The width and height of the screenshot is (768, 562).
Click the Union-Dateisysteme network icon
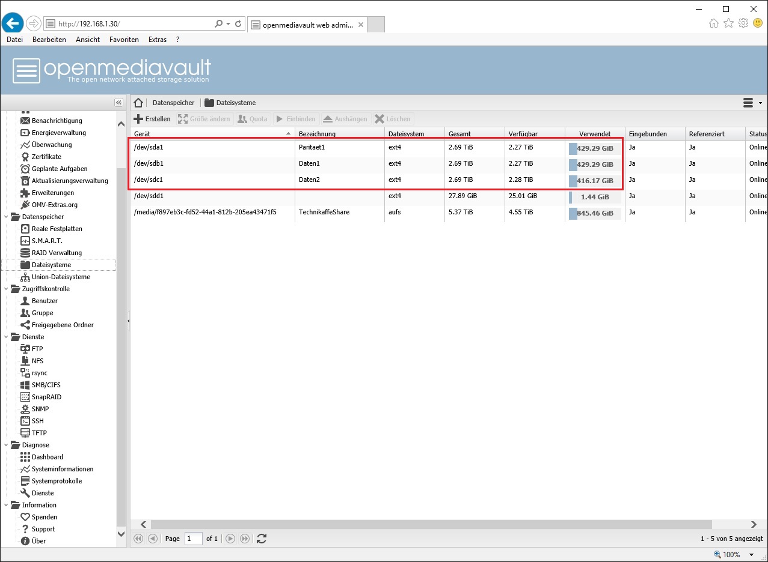point(25,277)
